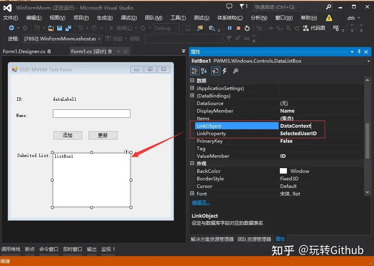Select the listBox1 control in the designer

(x=91, y=180)
